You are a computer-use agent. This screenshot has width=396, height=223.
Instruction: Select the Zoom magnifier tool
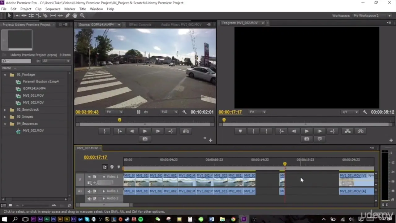click(x=82, y=15)
